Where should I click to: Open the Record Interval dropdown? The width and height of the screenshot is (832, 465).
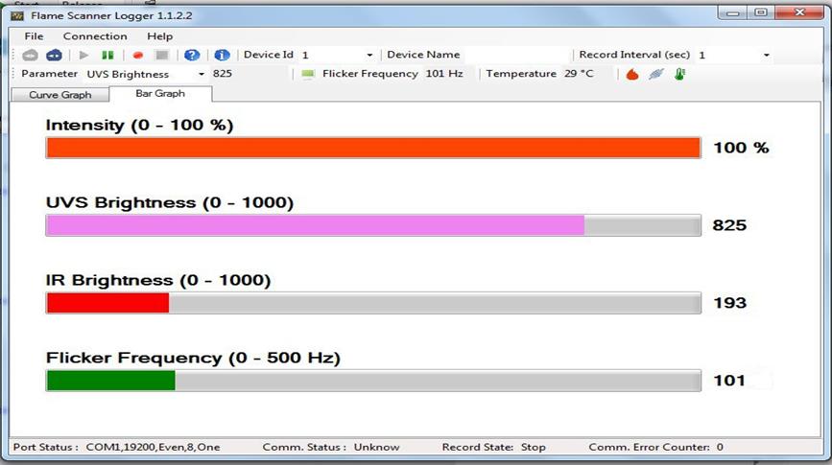coord(766,56)
